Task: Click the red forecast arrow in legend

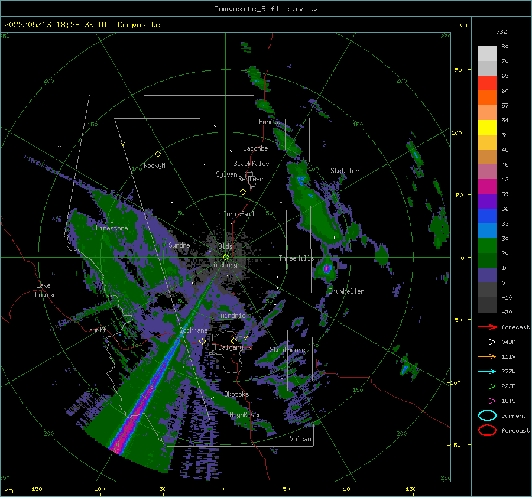Action: (x=487, y=327)
